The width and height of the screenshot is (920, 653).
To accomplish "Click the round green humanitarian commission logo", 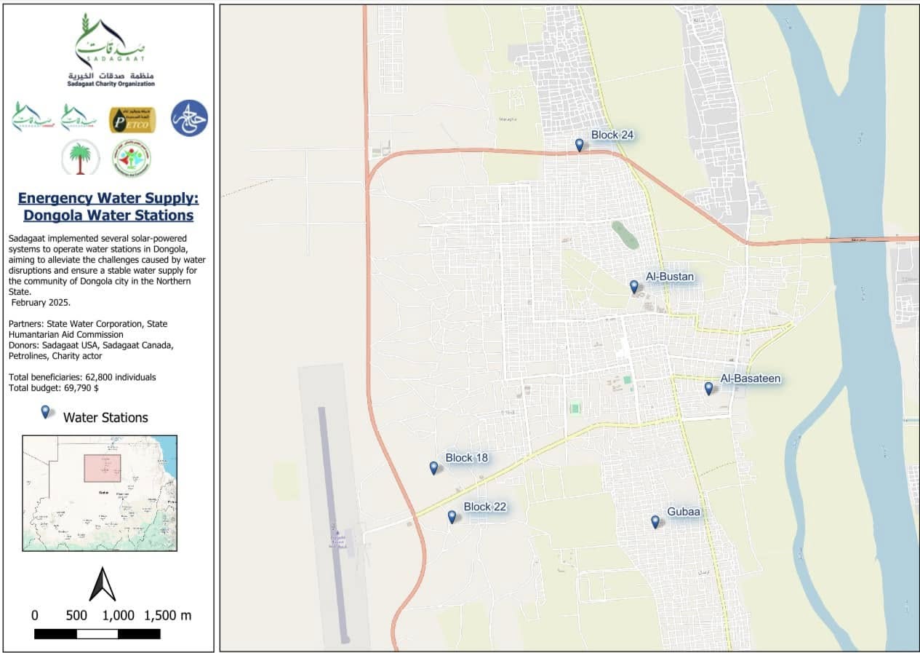I will 132,159.
